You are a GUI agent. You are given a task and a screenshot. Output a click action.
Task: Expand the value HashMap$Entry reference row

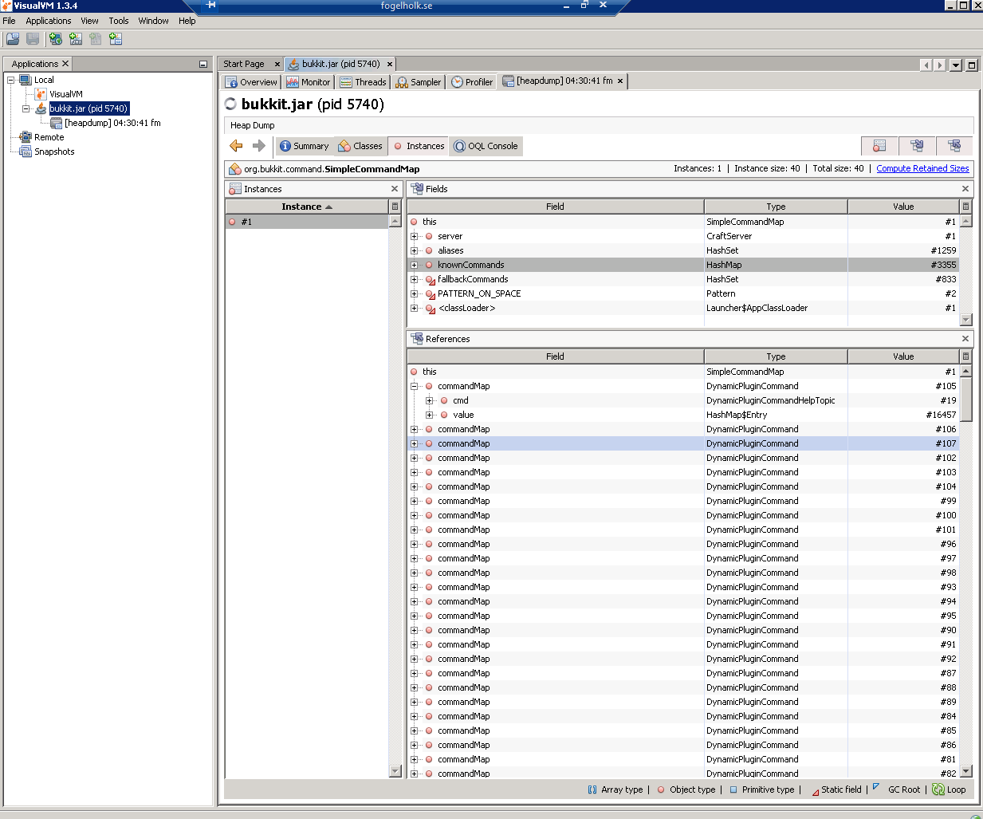[429, 415]
